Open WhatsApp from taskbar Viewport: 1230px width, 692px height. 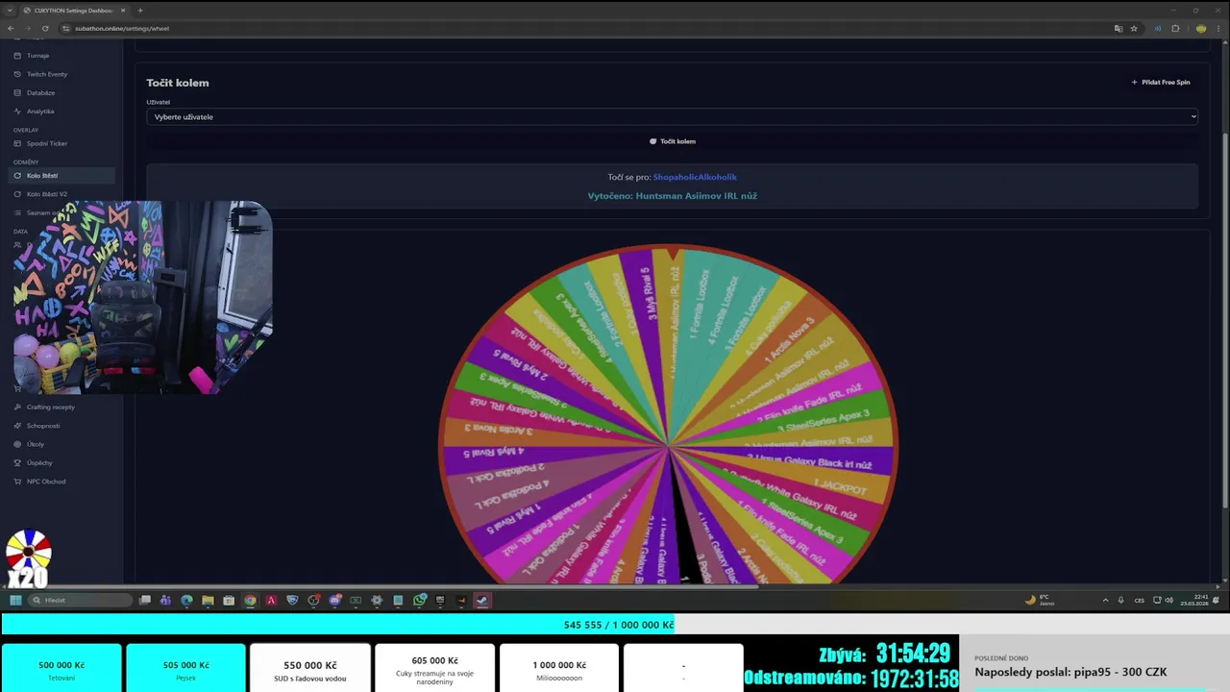coord(420,600)
